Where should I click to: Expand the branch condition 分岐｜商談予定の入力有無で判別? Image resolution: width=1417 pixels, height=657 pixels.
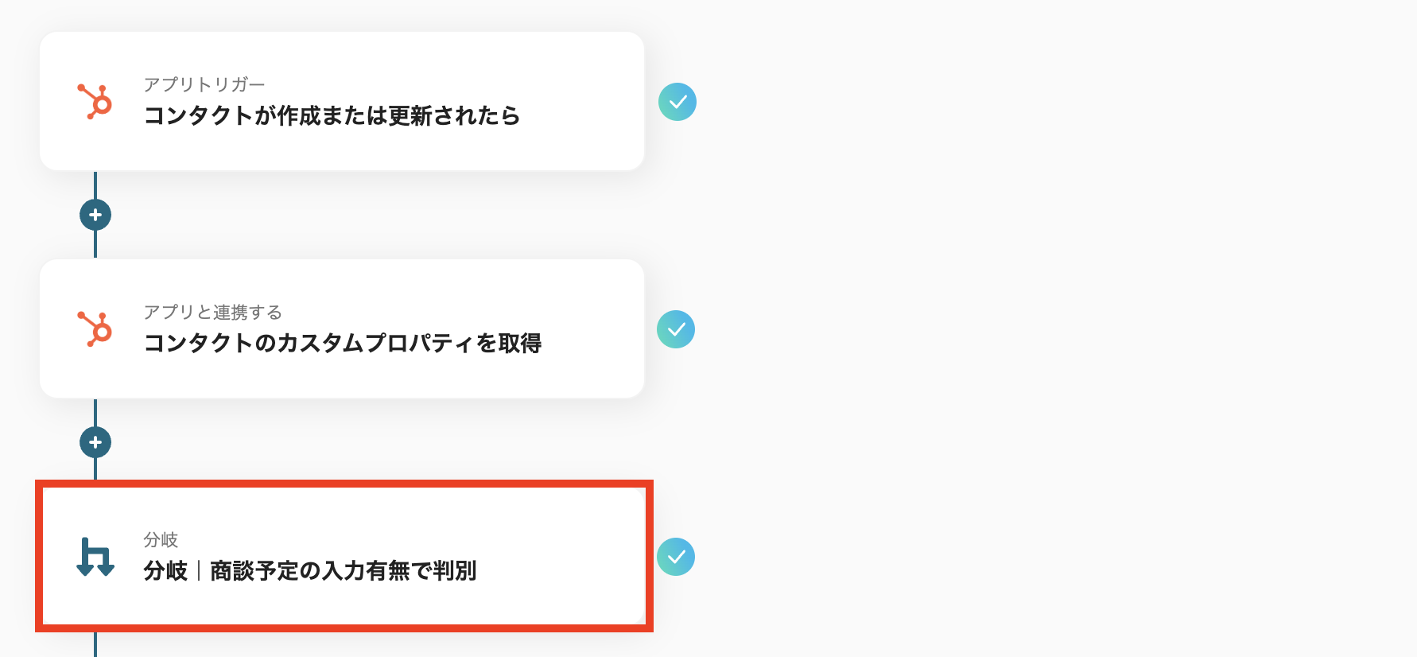(342, 557)
